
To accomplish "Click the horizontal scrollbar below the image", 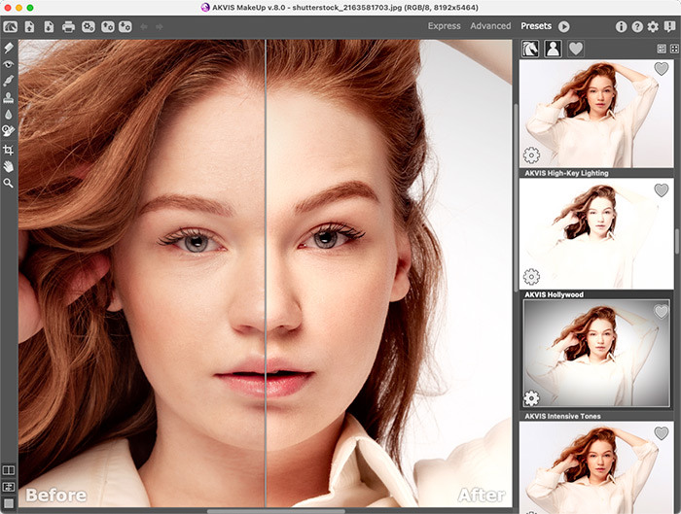I will point(275,510).
